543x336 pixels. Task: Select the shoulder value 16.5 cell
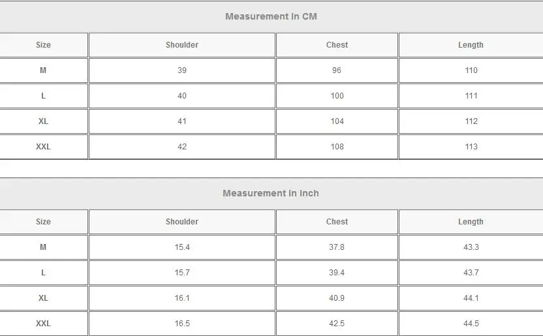coord(182,324)
